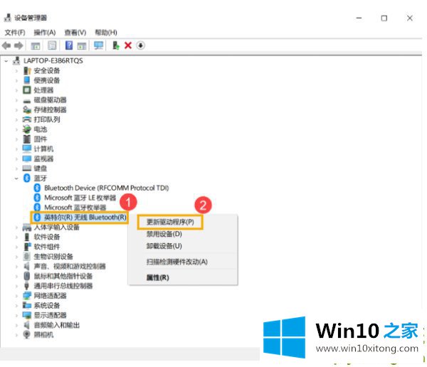427x367 pixels.
Task: Select Microsoft 蓝牙 LE 枚举器 device
Action: click(x=80, y=198)
